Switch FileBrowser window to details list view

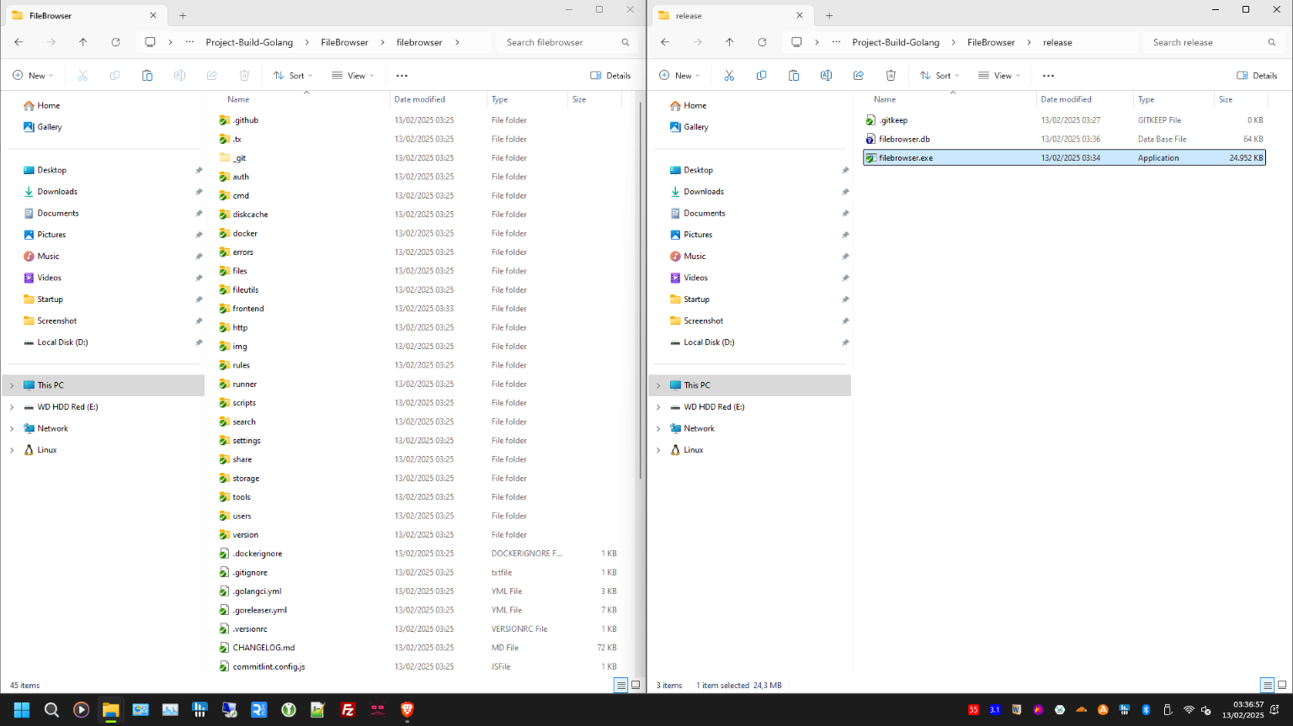(621, 685)
